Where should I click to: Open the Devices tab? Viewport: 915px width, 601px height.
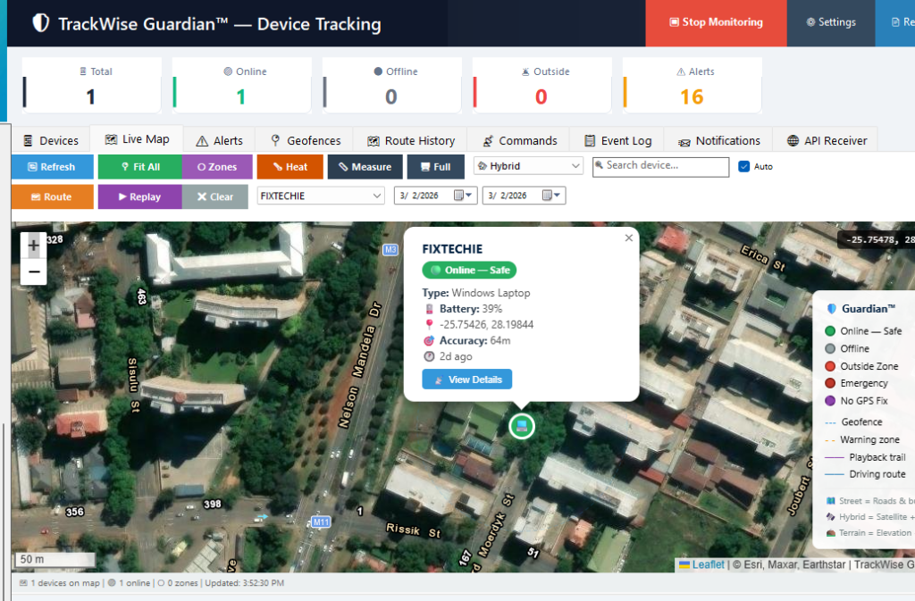51,140
